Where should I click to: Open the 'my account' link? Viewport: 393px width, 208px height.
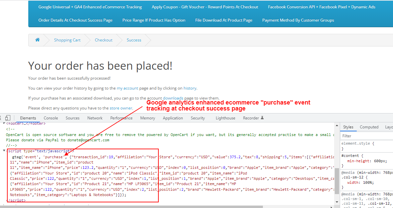tap(127, 88)
